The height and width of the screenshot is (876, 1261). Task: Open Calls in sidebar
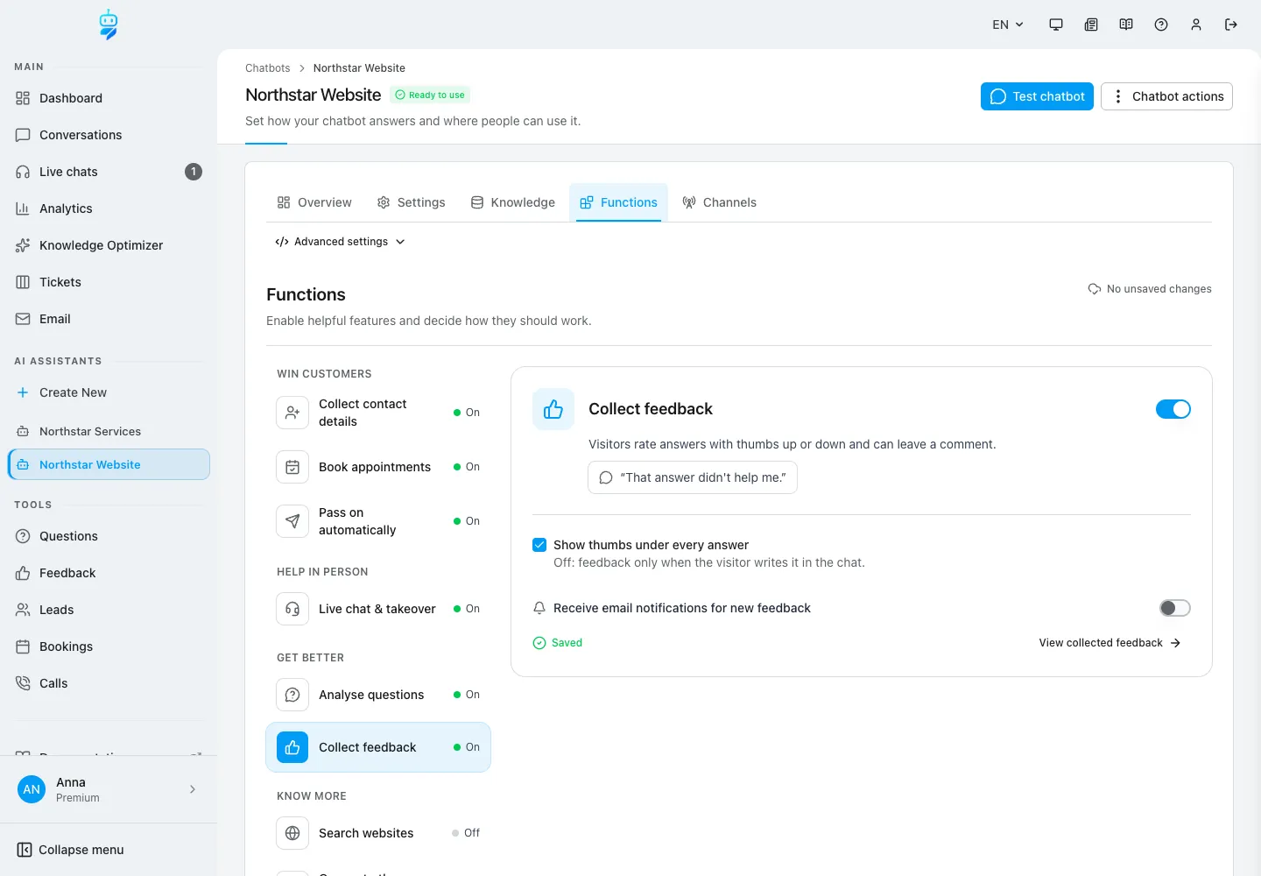pyautogui.click(x=109, y=683)
